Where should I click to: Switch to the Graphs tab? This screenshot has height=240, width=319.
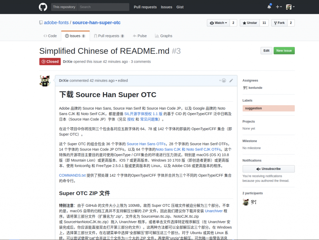click(x=164, y=36)
